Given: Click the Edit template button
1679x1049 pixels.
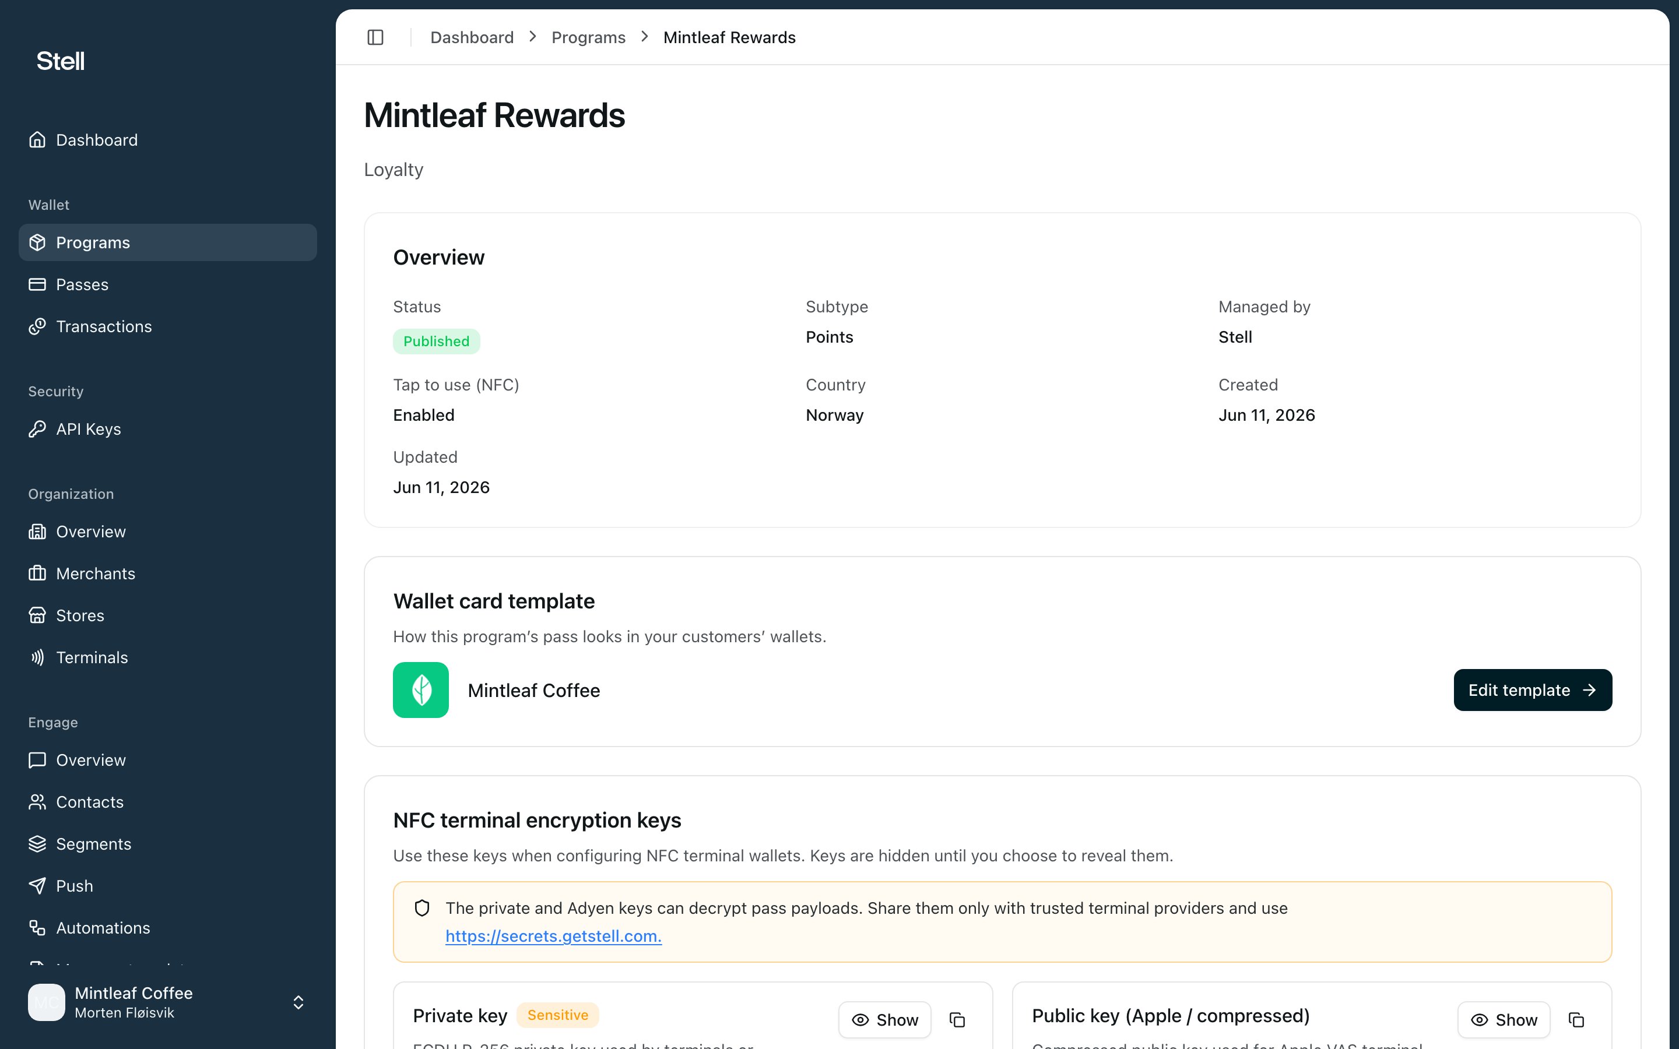Looking at the screenshot, I should [1533, 691].
